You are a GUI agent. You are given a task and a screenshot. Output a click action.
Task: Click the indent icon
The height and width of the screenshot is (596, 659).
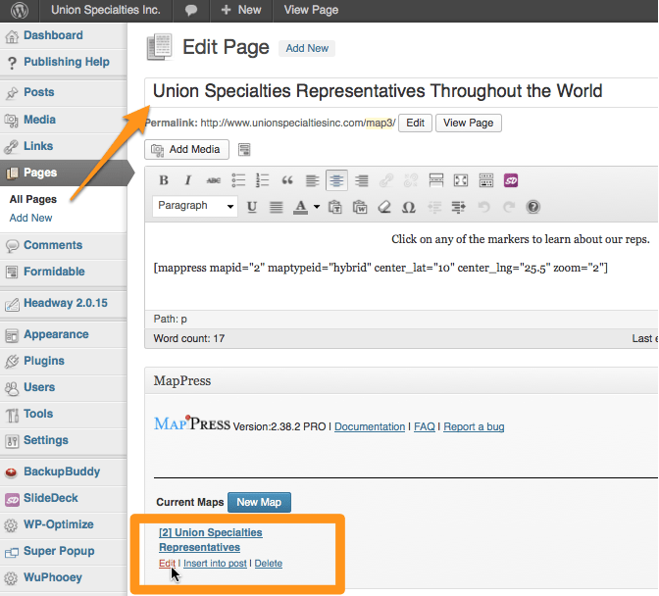[x=459, y=207]
